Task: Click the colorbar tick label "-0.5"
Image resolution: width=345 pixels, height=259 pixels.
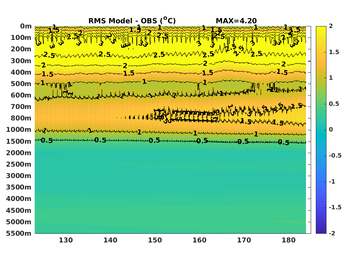Action: click(335, 156)
